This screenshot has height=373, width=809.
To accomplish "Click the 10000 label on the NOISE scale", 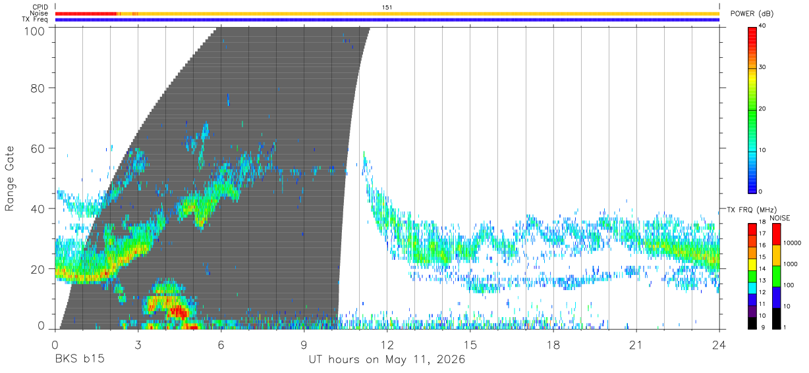I will 793,243.
